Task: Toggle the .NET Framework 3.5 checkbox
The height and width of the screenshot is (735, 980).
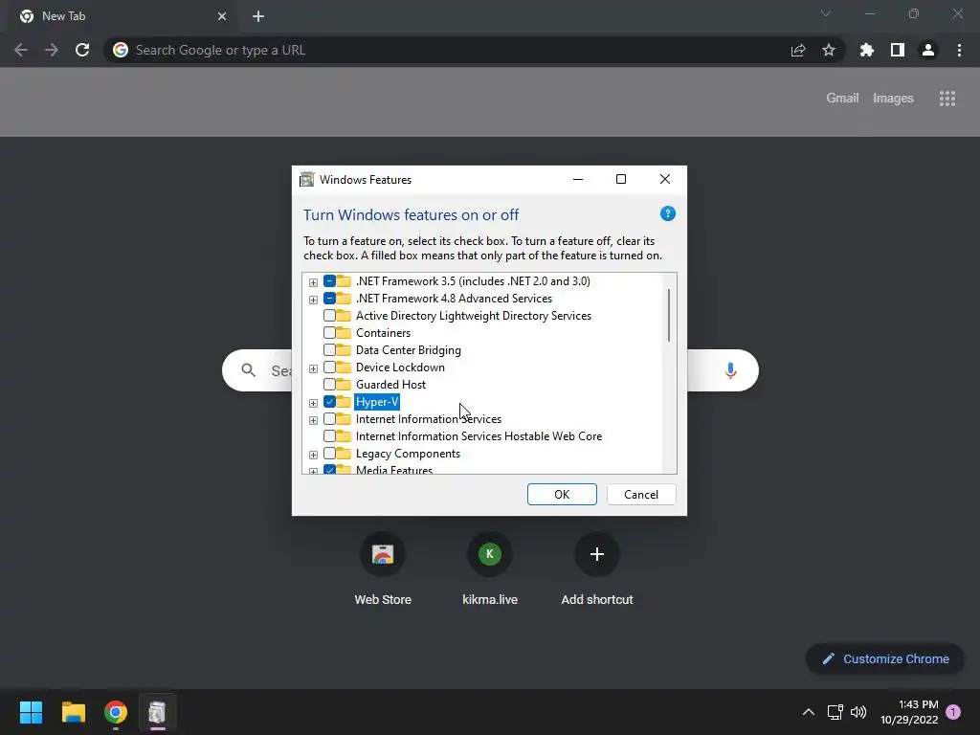Action: tap(329, 281)
